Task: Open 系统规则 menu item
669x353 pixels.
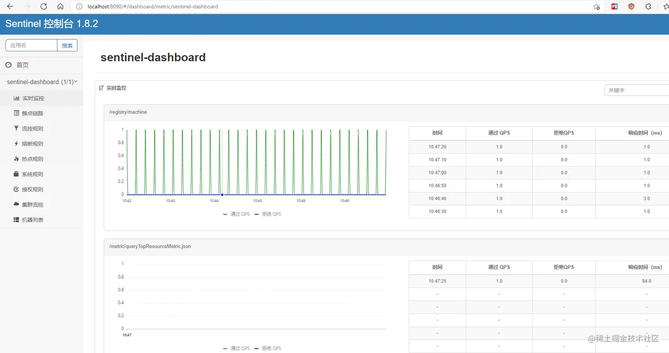Action: 33,174
